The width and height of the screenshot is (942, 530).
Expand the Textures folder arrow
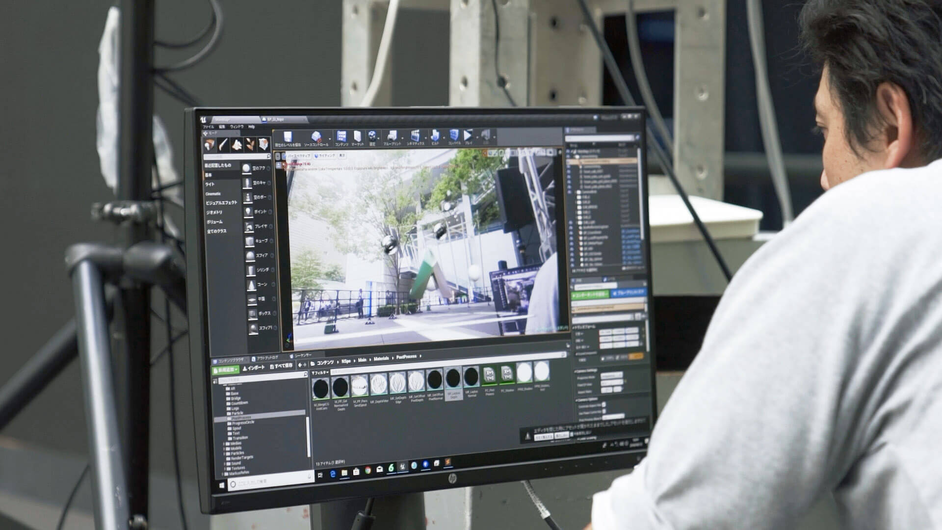225,468
